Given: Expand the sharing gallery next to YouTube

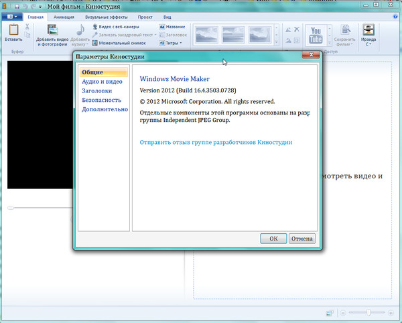Looking at the screenshot, I should click(x=329, y=42).
